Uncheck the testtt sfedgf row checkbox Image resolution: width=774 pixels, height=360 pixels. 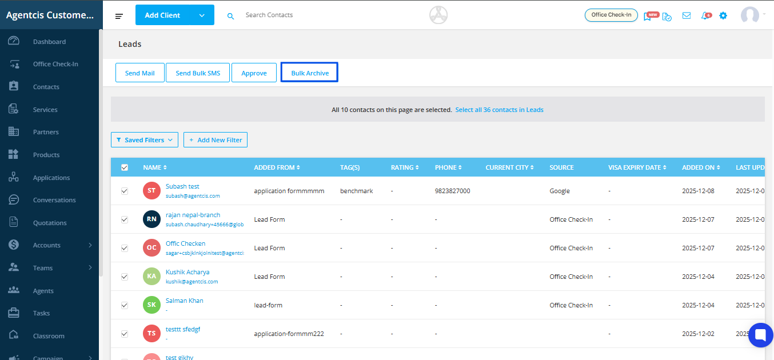(125, 334)
